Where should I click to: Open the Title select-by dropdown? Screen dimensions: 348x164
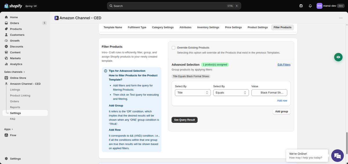[x=193, y=93]
